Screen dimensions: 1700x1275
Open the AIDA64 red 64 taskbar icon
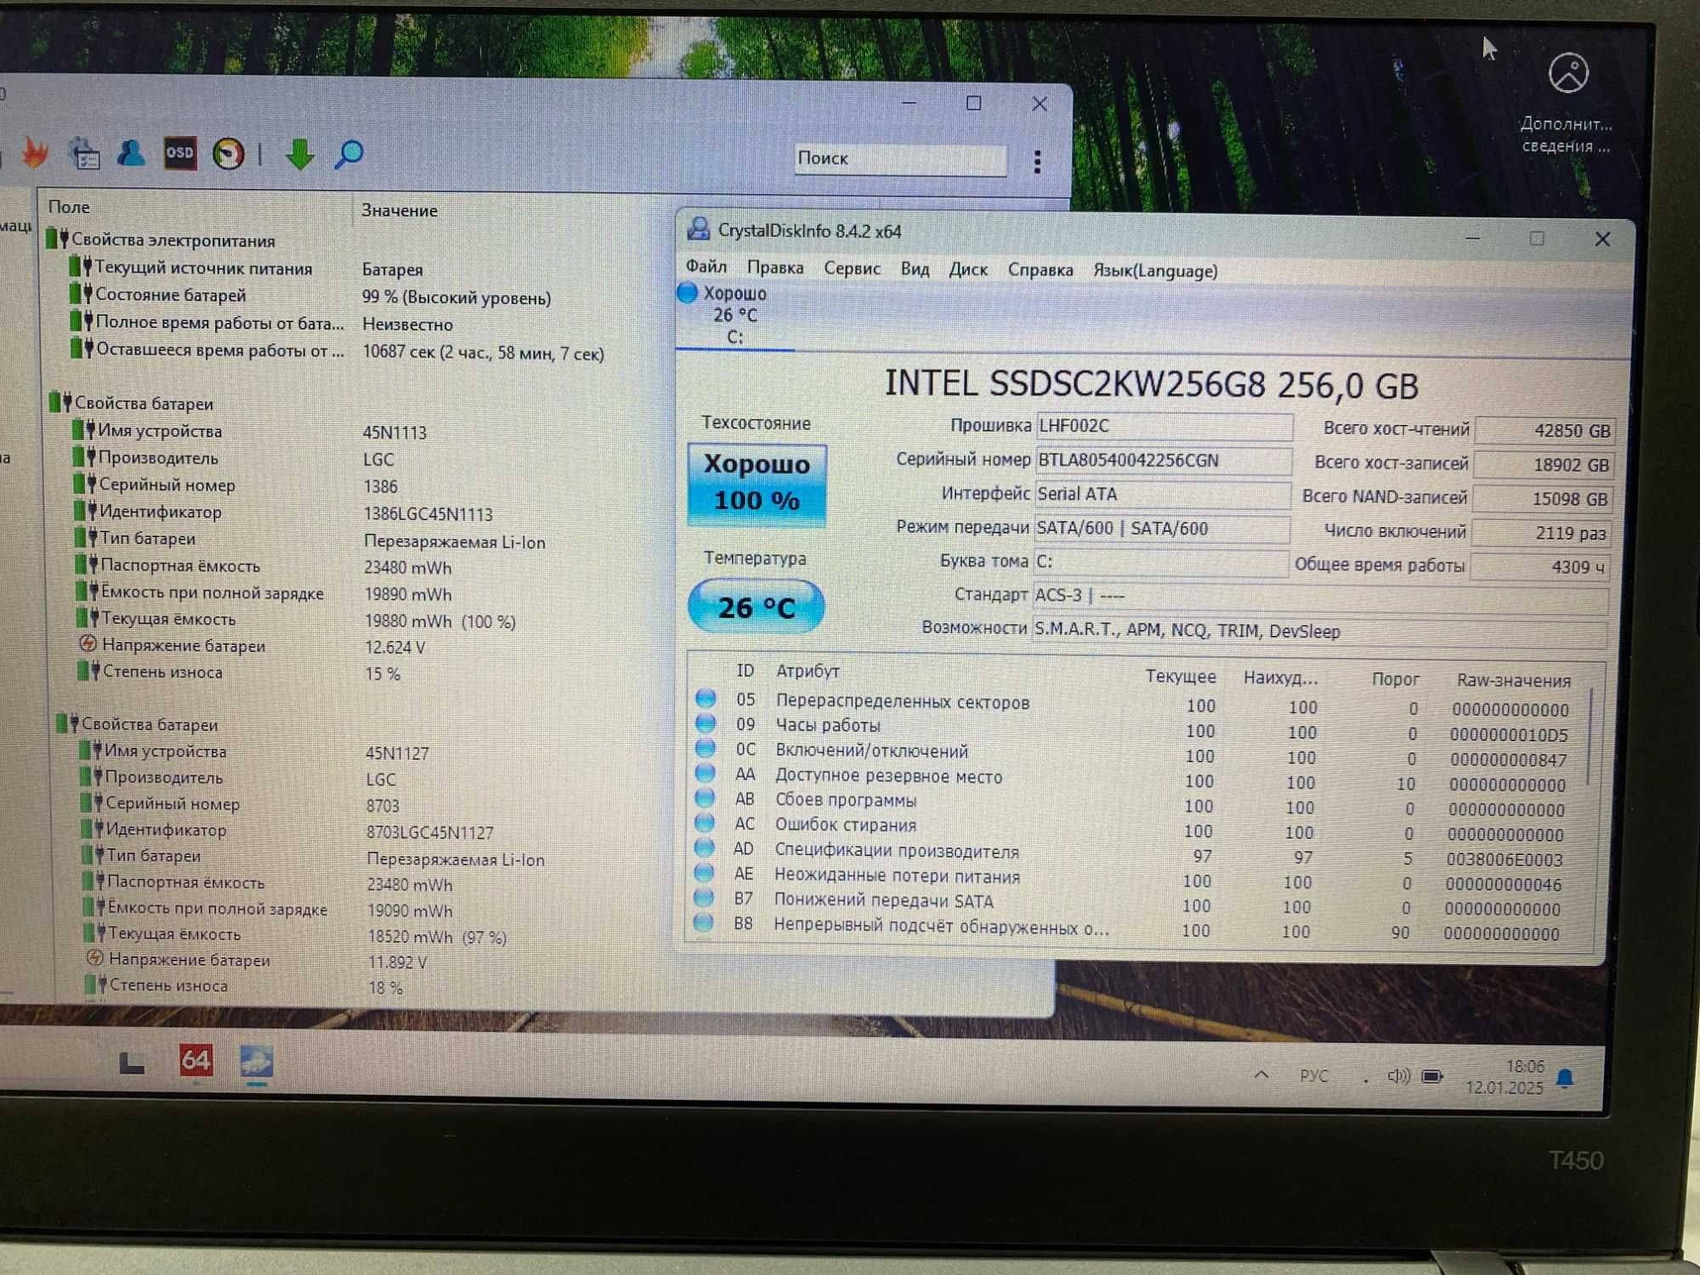point(195,1061)
